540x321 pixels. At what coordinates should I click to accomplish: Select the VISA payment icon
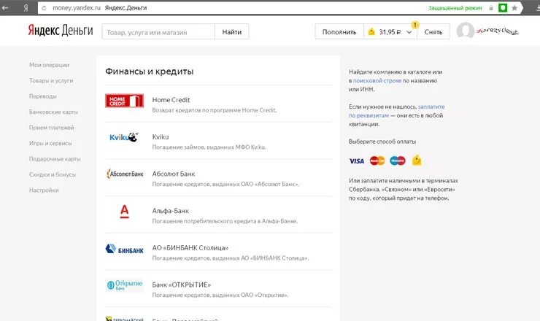(x=356, y=160)
